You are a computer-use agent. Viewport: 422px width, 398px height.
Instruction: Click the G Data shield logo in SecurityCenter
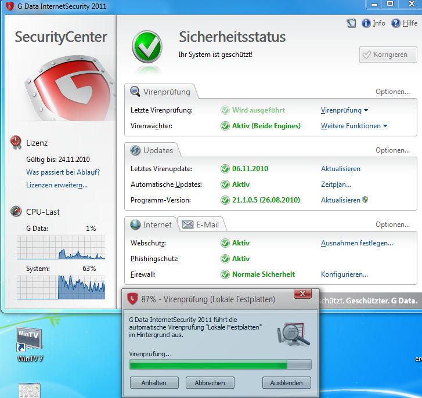[x=70, y=88]
